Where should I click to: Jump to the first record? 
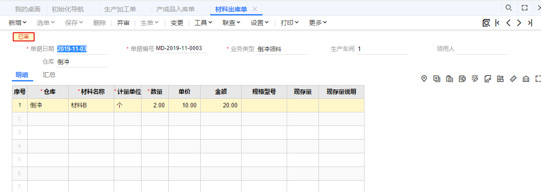(x=497, y=23)
